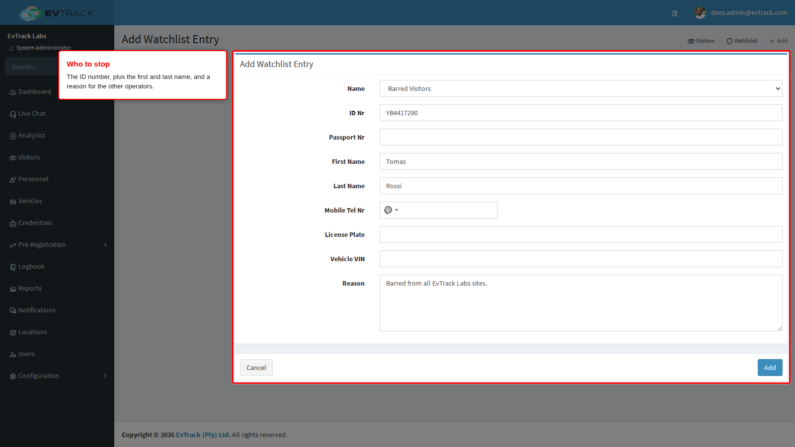Open Dashboard from the sidebar
Screen dimensions: 795x447
(x=34, y=92)
